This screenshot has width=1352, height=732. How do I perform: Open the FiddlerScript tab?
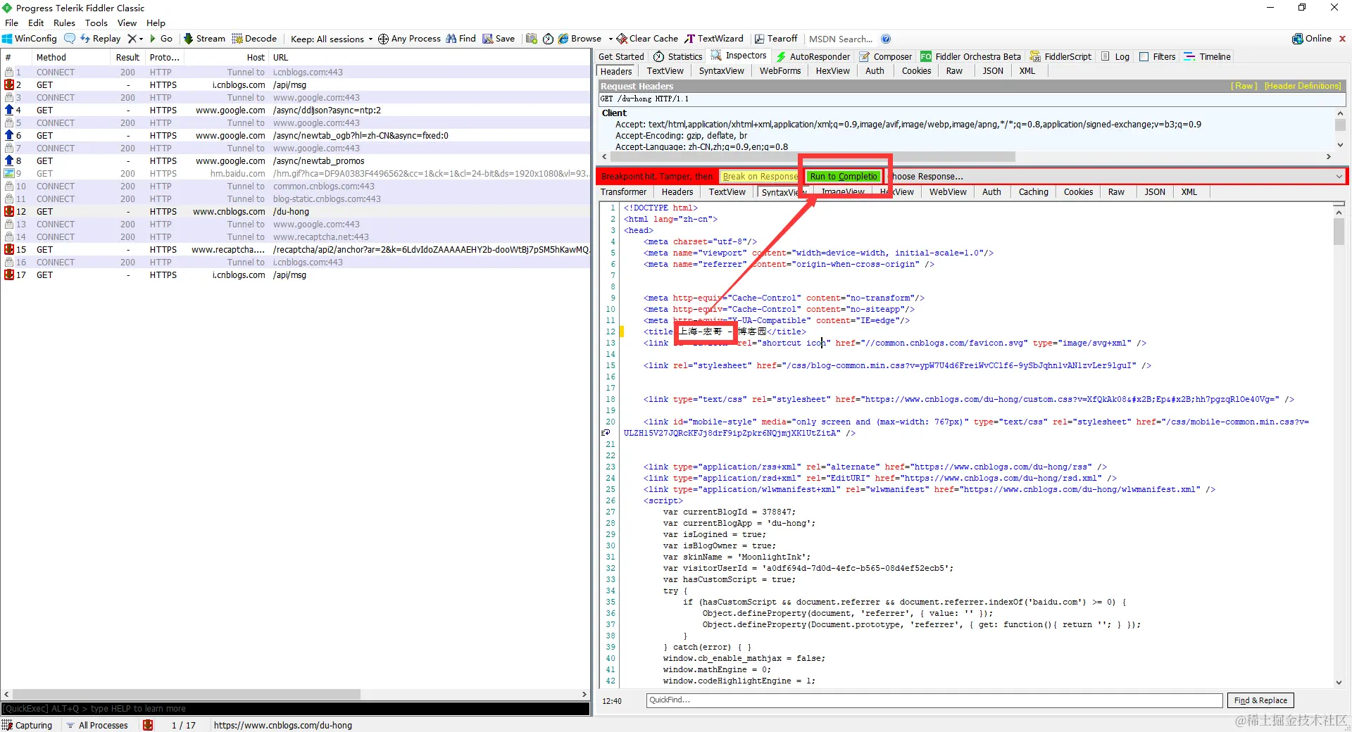click(1060, 57)
